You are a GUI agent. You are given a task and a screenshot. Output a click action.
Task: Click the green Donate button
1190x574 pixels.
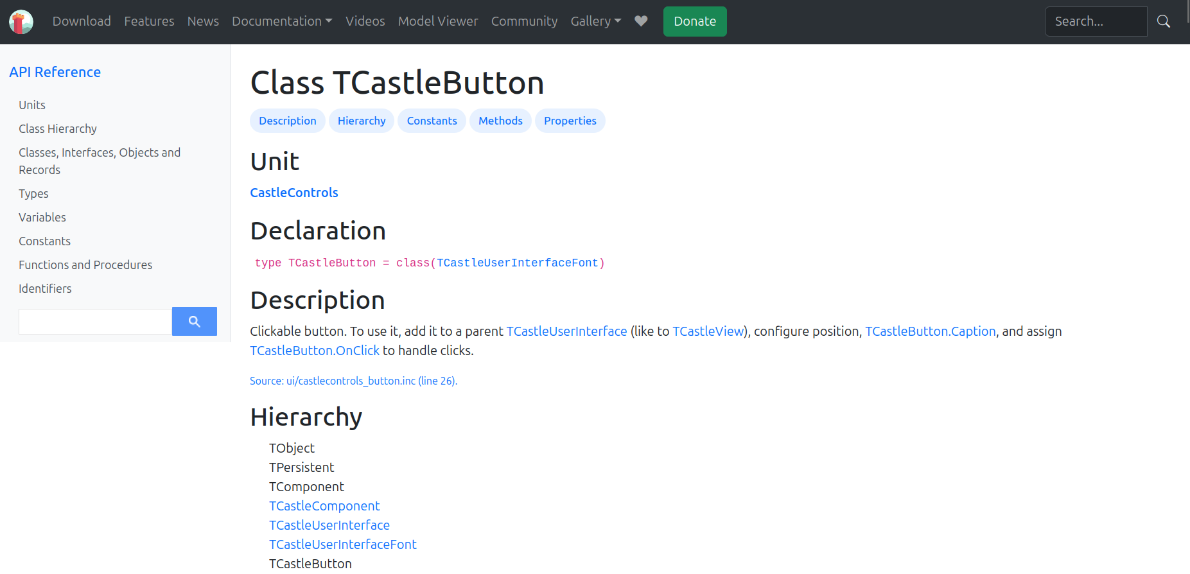coord(694,21)
